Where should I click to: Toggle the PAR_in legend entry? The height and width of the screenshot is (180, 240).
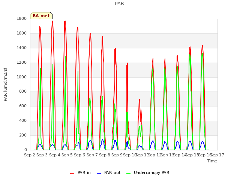point(80,172)
